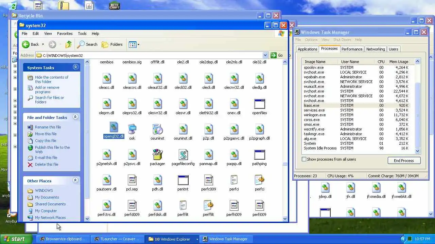Click the Back arrow icon in system32 toolbar
The image size is (435, 244).
(x=26, y=44)
